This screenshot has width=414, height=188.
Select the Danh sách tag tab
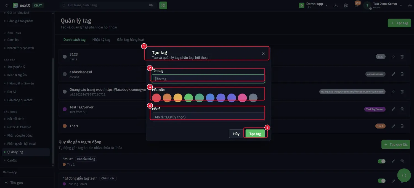click(75, 40)
